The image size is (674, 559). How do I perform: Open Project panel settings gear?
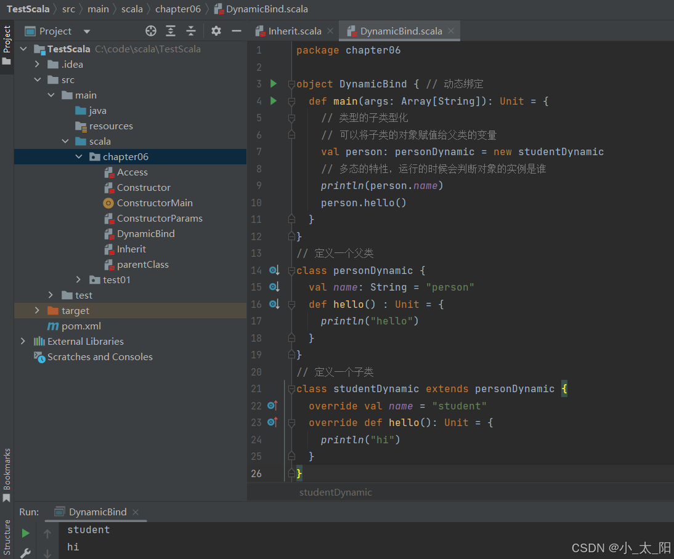(x=216, y=31)
